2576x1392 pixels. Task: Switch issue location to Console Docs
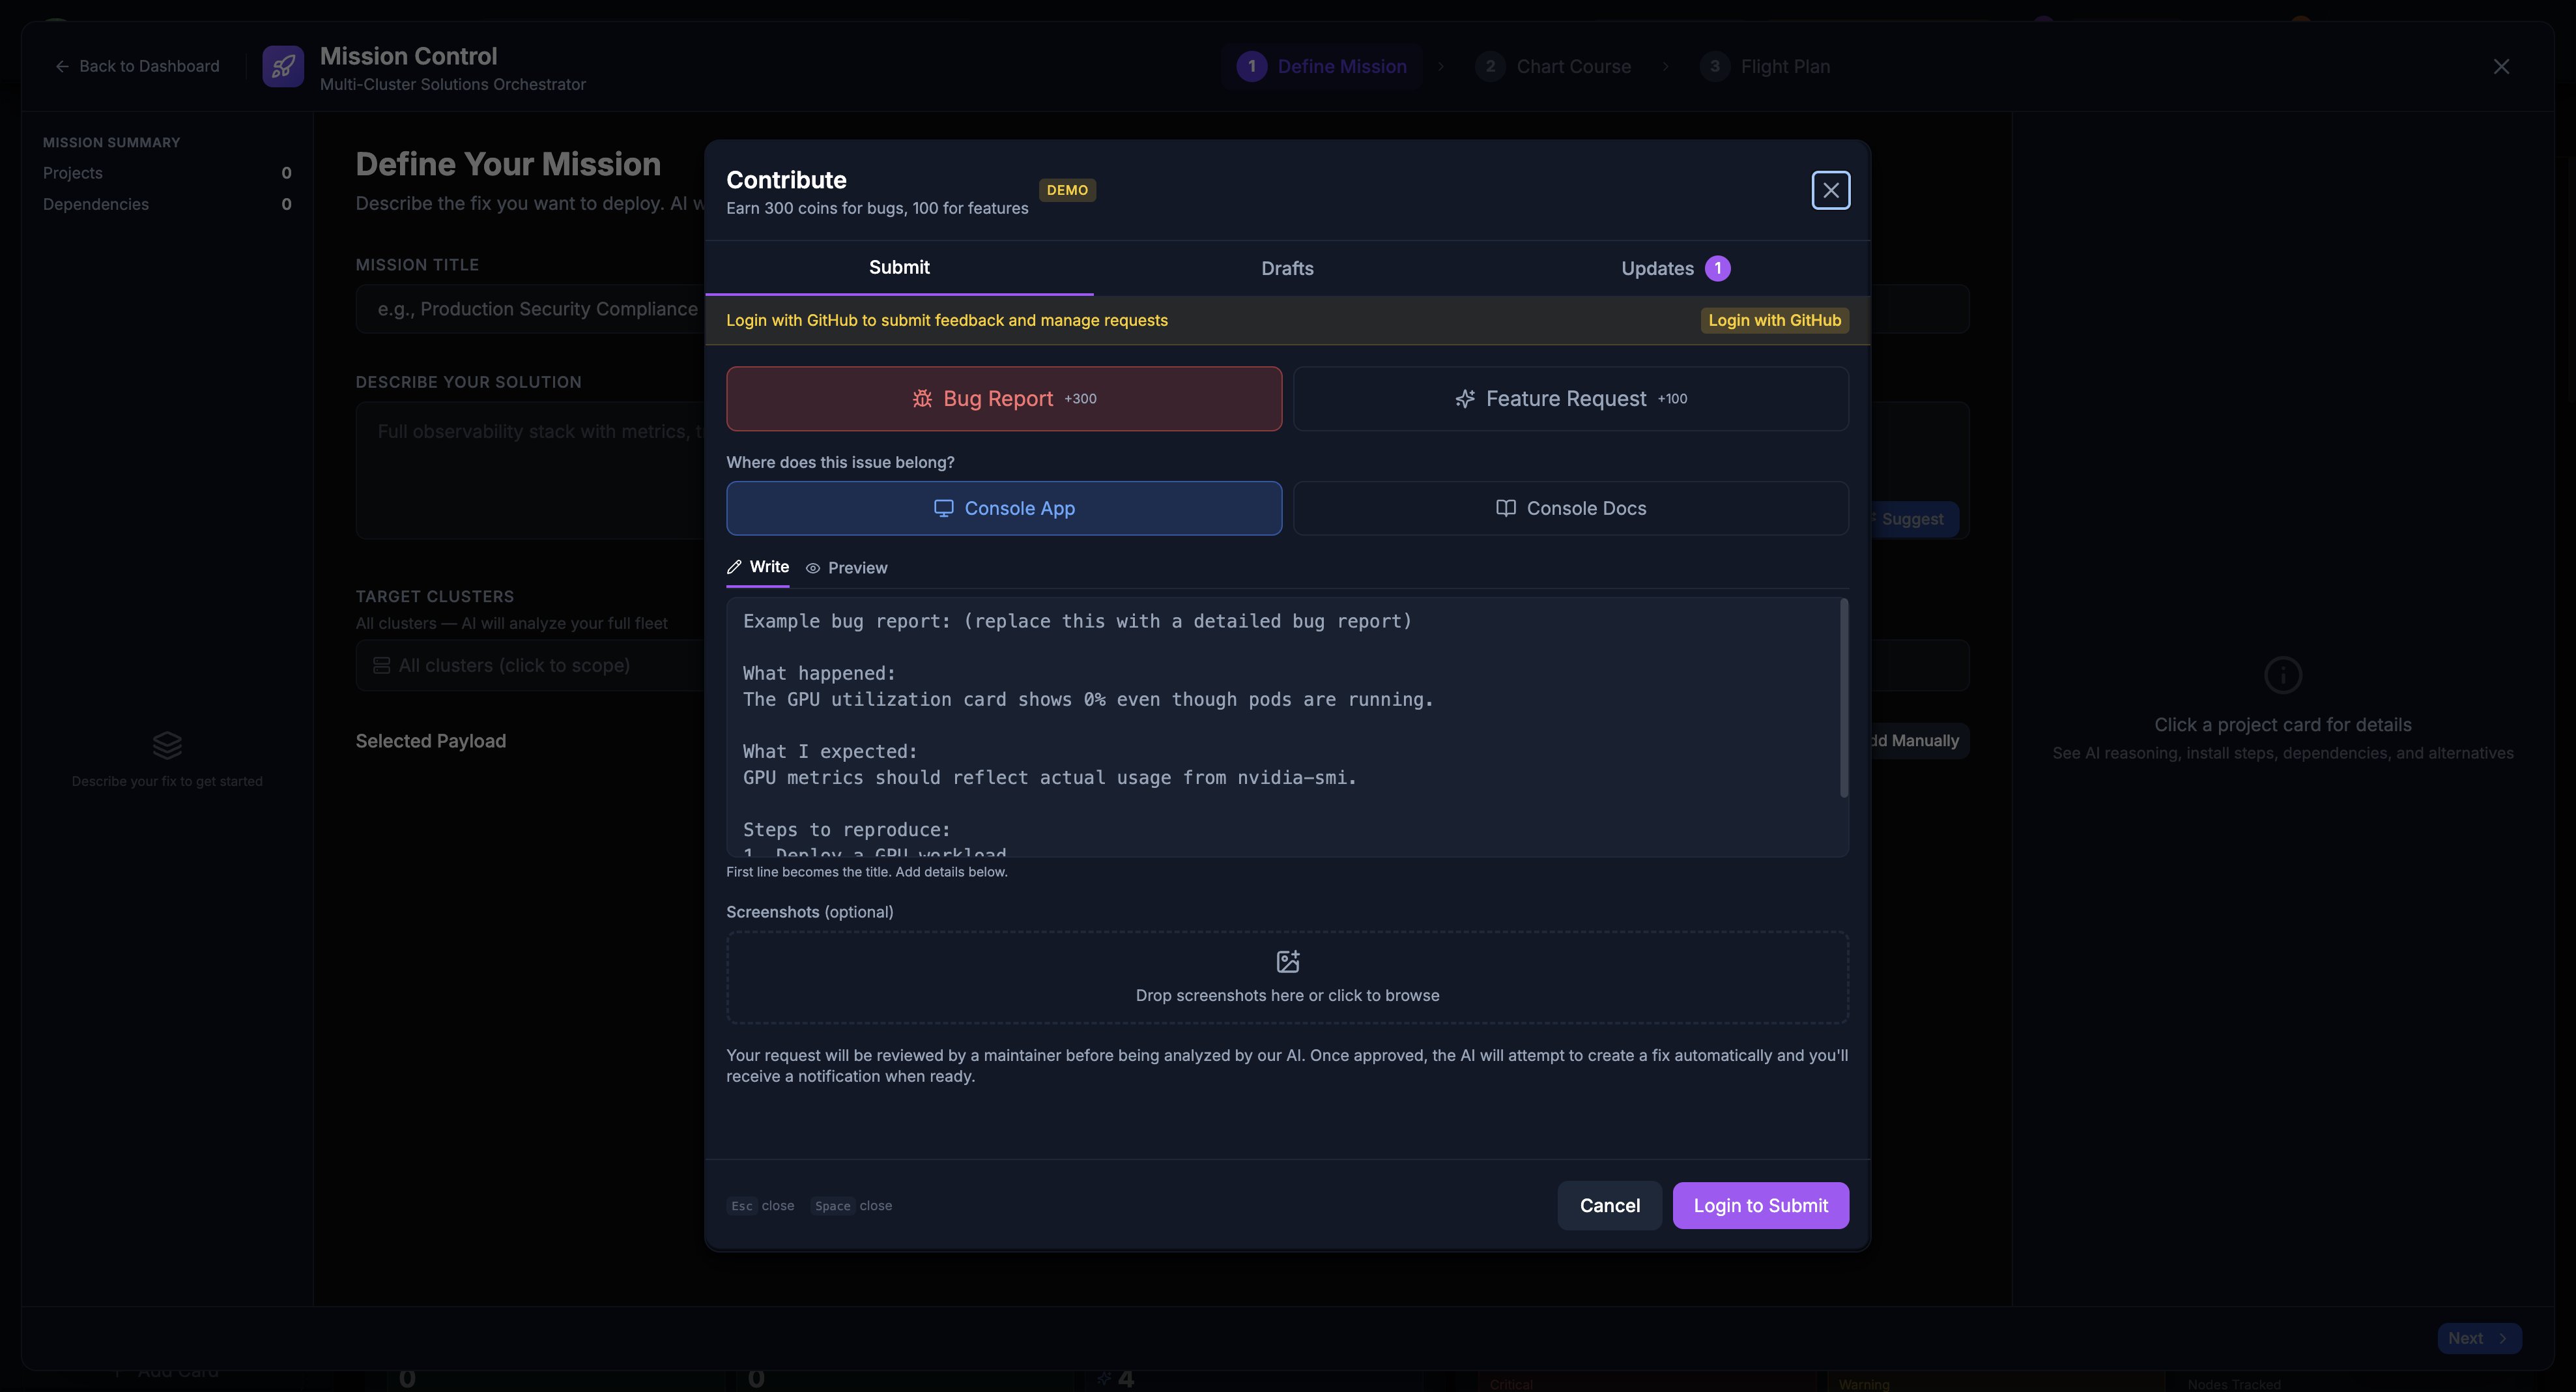[x=1570, y=508]
